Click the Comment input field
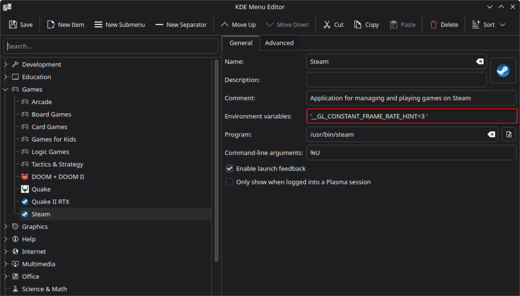The width and height of the screenshot is (520, 296). pos(411,98)
